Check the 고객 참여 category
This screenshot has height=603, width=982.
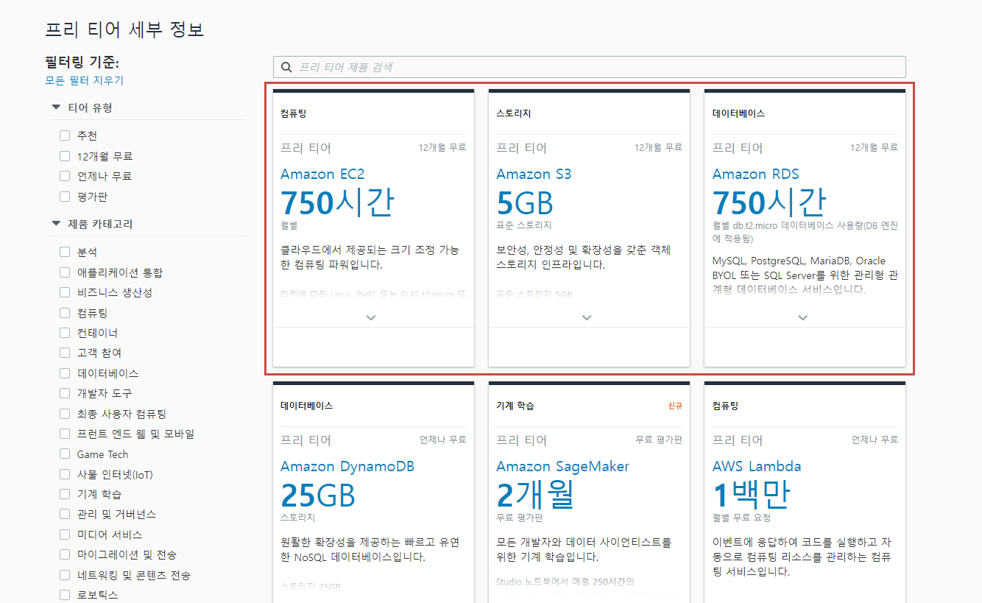click(65, 353)
